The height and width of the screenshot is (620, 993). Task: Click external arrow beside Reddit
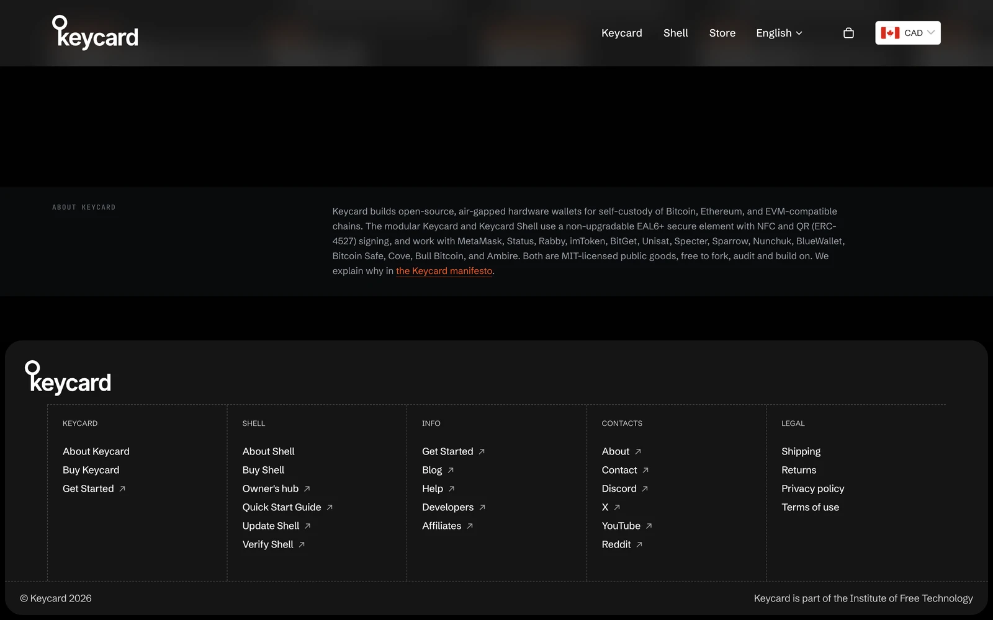tap(639, 545)
